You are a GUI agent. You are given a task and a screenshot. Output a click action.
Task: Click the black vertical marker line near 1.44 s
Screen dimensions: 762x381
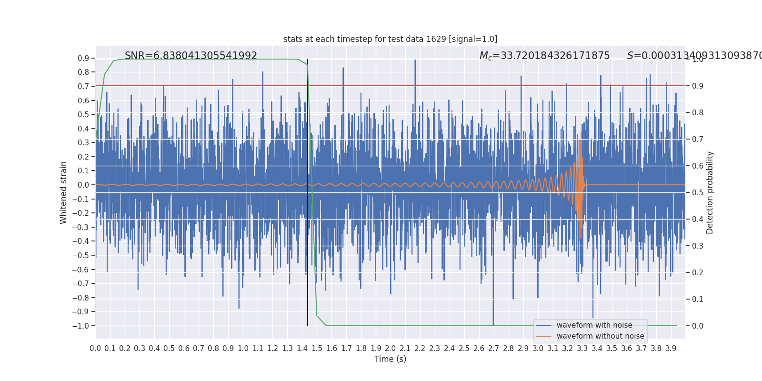[x=308, y=192]
